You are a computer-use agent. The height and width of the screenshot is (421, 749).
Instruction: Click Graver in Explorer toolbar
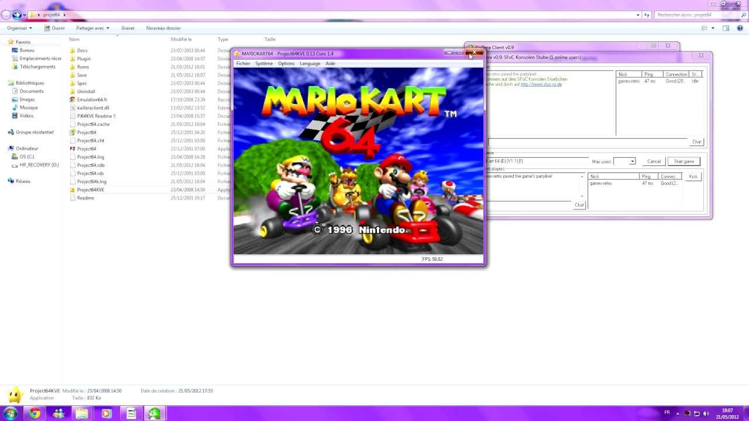point(128,28)
